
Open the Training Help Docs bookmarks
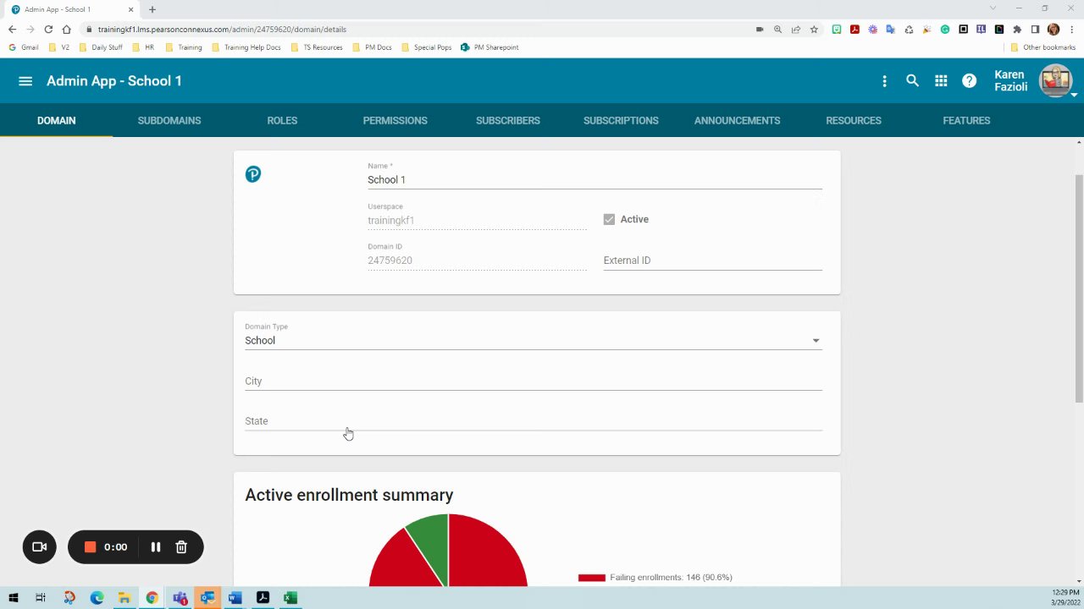[246, 47]
